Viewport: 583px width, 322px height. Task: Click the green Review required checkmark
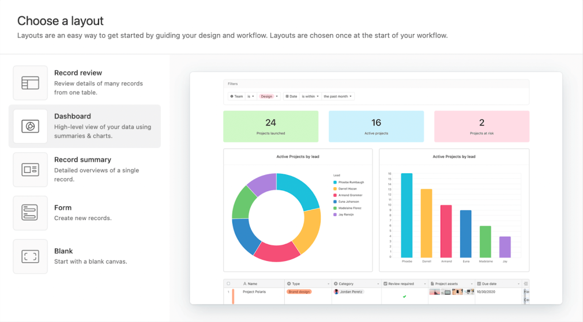point(404,296)
